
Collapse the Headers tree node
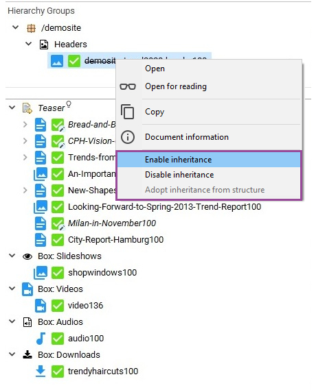pos(29,44)
